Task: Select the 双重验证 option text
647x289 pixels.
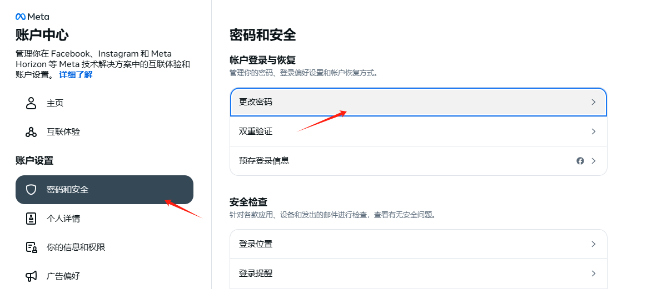Action: pyautogui.click(x=256, y=131)
